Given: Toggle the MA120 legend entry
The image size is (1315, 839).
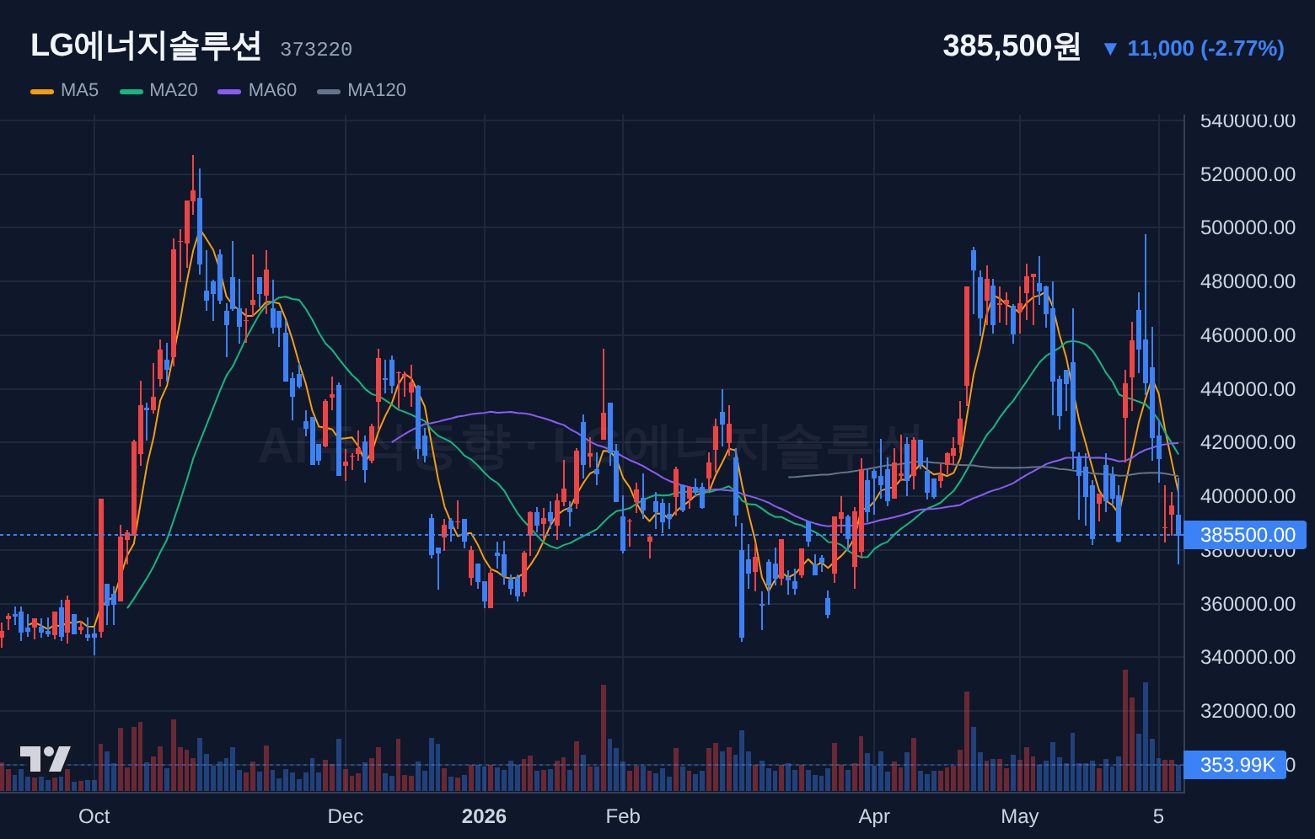Looking at the screenshot, I should pos(362,90).
